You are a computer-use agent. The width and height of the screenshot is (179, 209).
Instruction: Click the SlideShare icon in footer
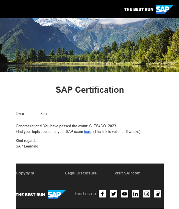point(158,194)
